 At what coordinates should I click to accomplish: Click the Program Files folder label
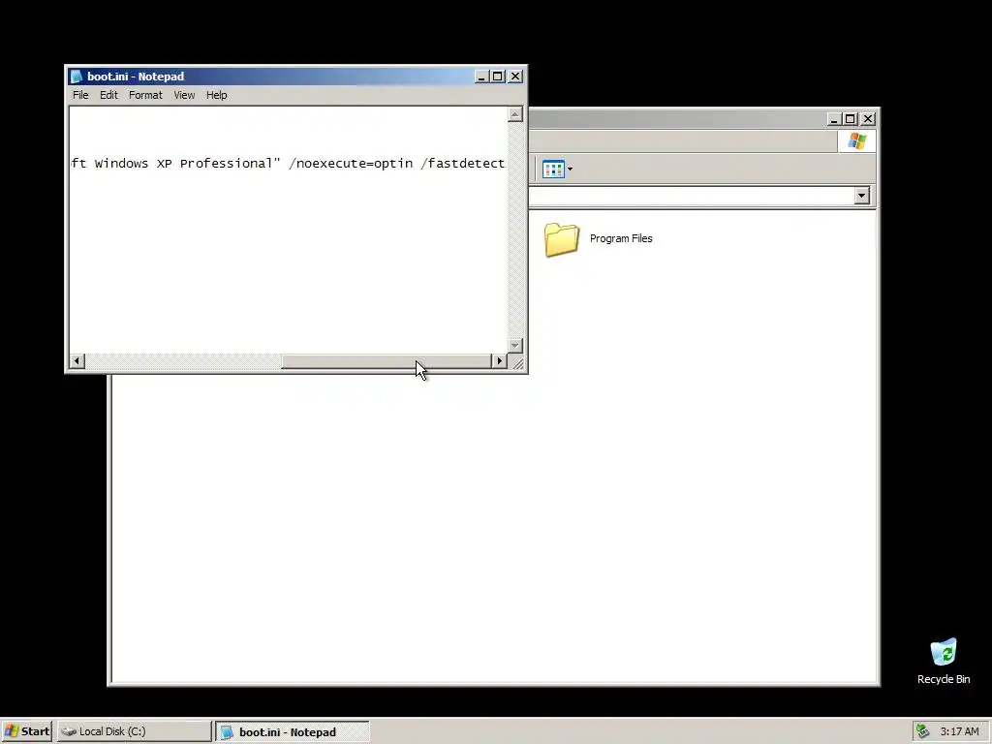tap(621, 238)
